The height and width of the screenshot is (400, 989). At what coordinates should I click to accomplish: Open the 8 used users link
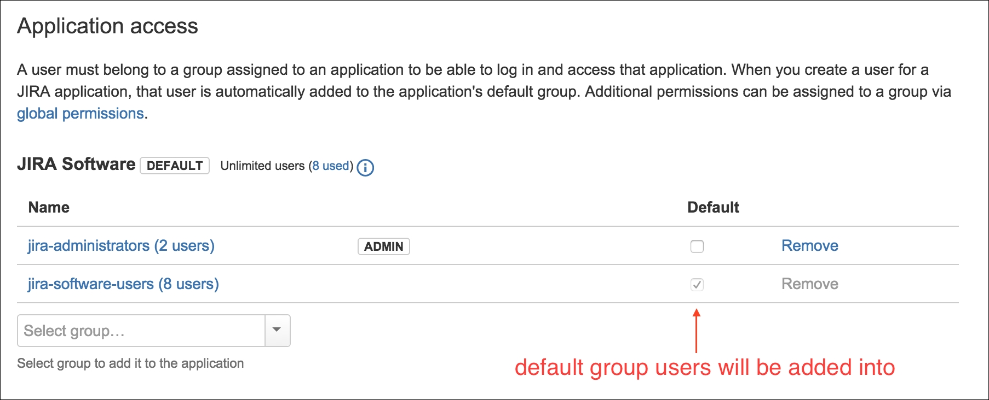[331, 166]
